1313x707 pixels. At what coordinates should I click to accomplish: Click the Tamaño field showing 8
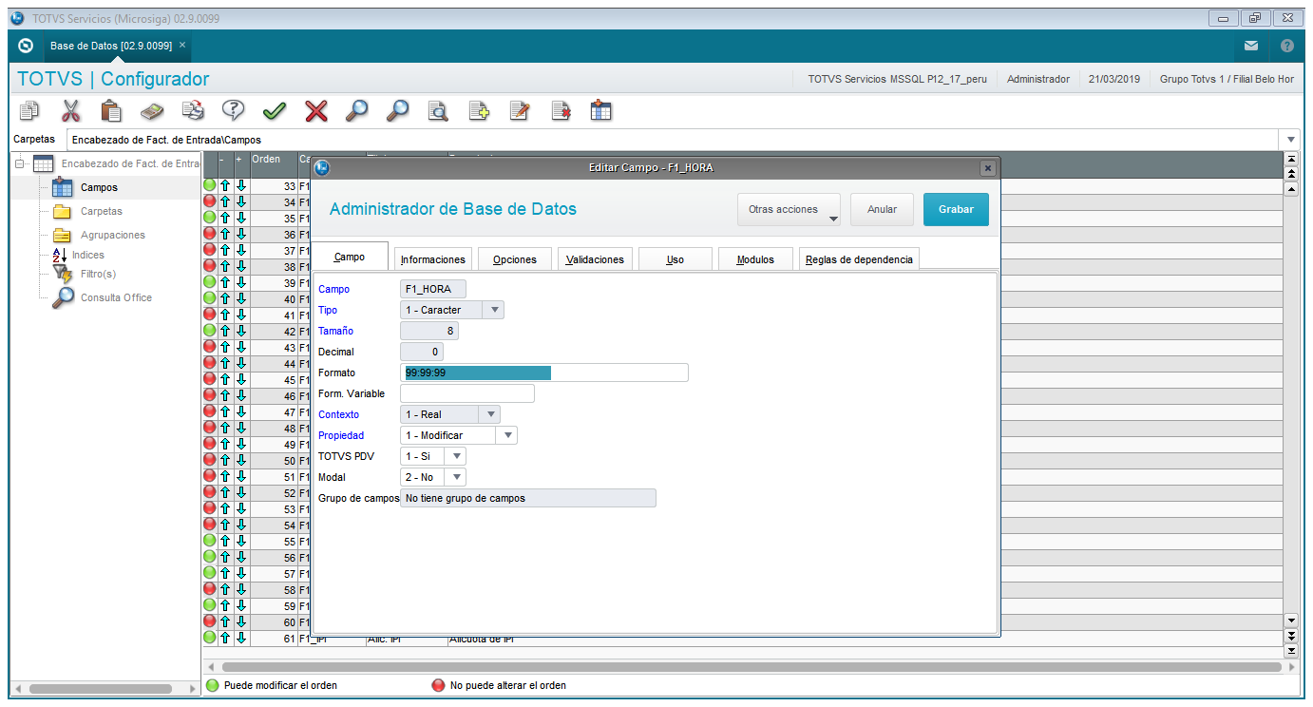(429, 331)
